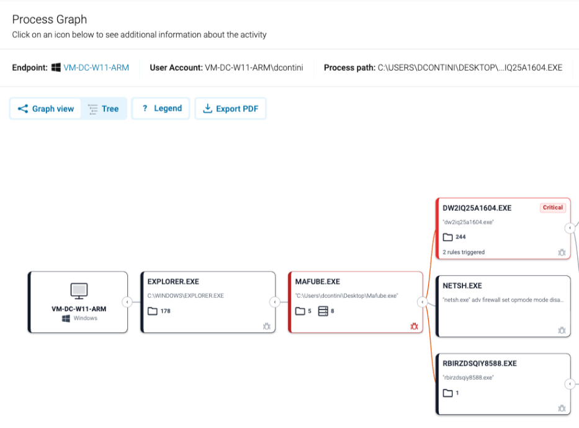This screenshot has width=579, height=428.
Task: Click the VM-DC-W11-ARM label in the endpoint node
Action: [79, 309]
